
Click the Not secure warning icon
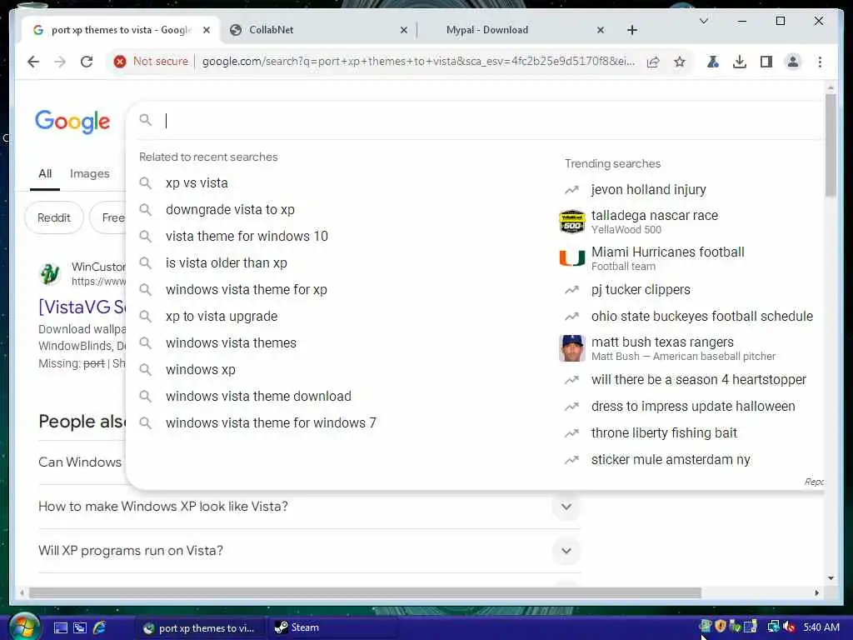(120, 62)
